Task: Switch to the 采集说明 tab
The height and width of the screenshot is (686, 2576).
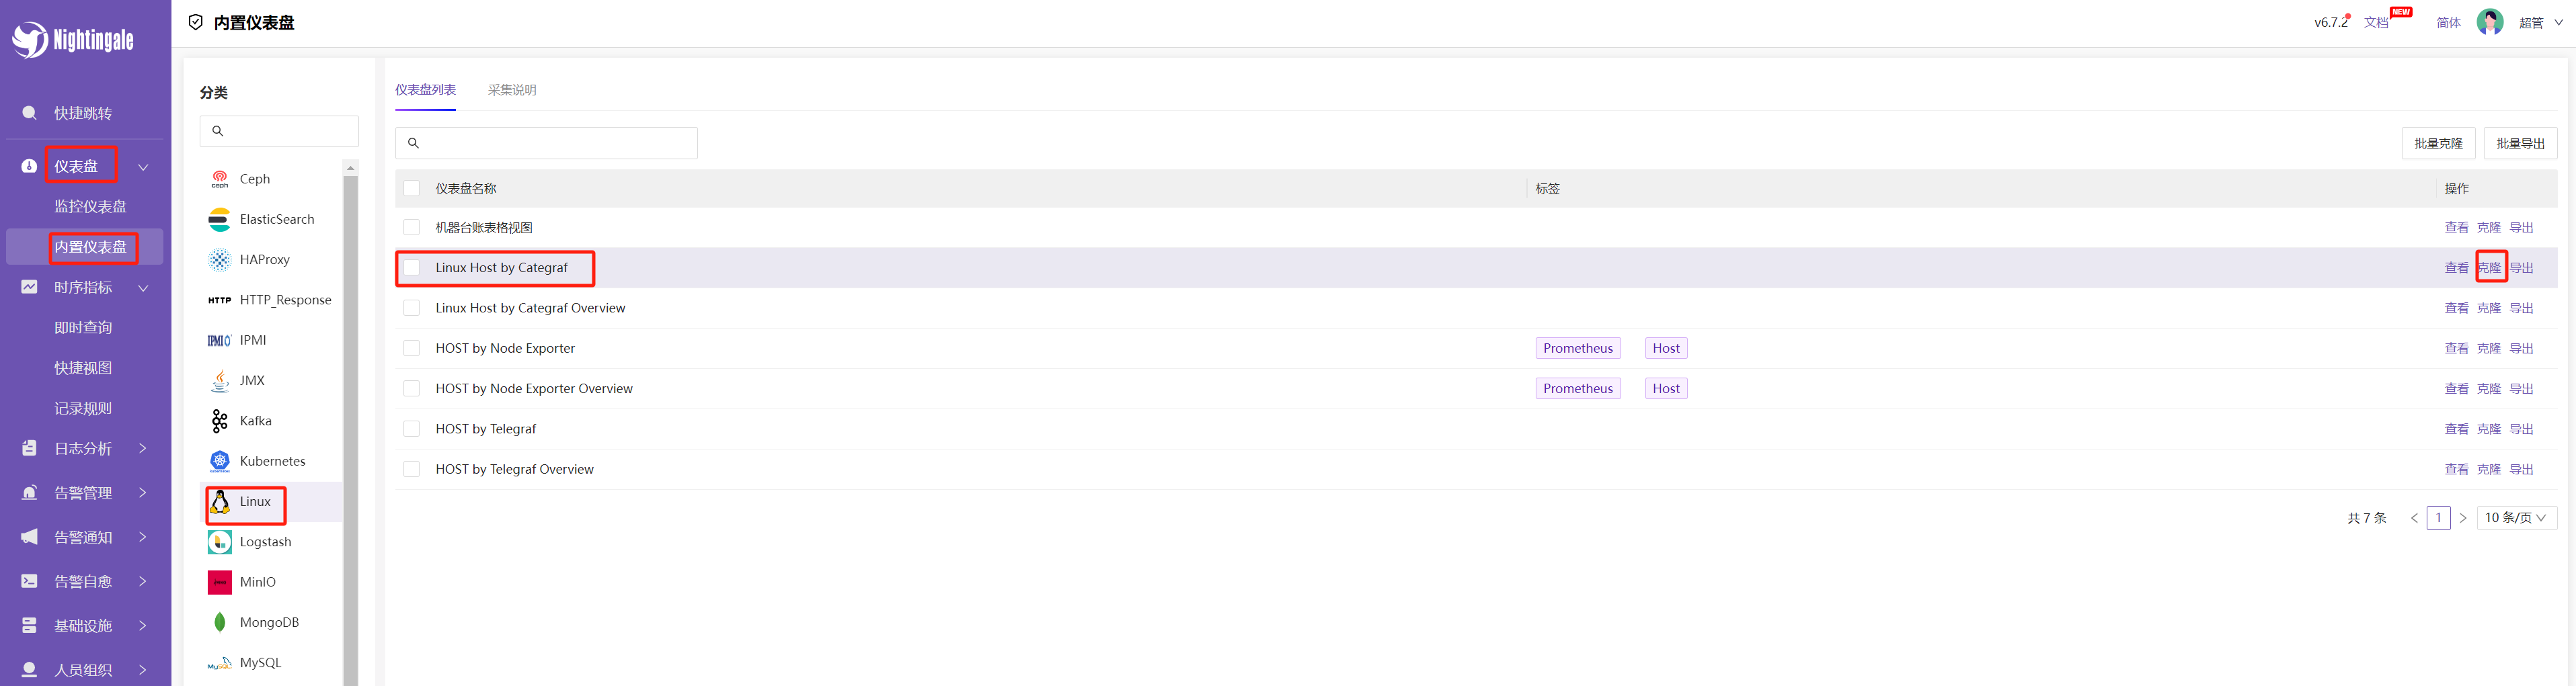Action: (512, 90)
